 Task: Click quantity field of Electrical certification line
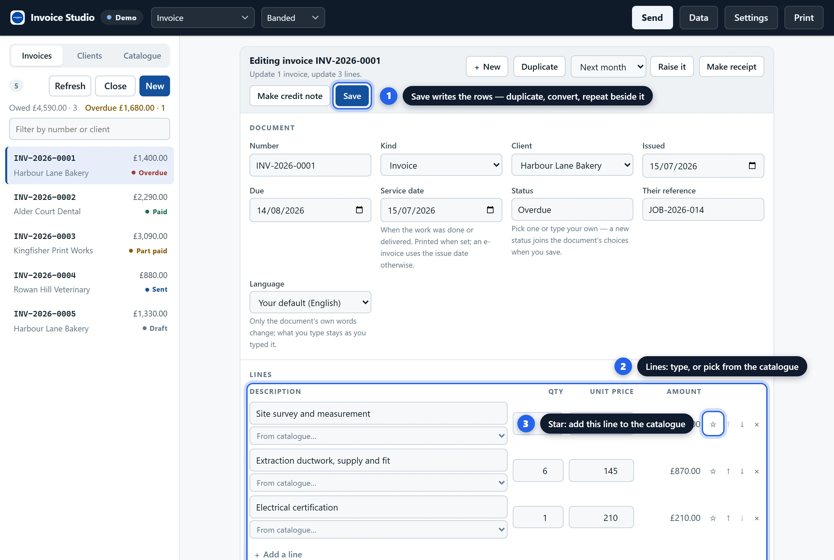(x=538, y=517)
